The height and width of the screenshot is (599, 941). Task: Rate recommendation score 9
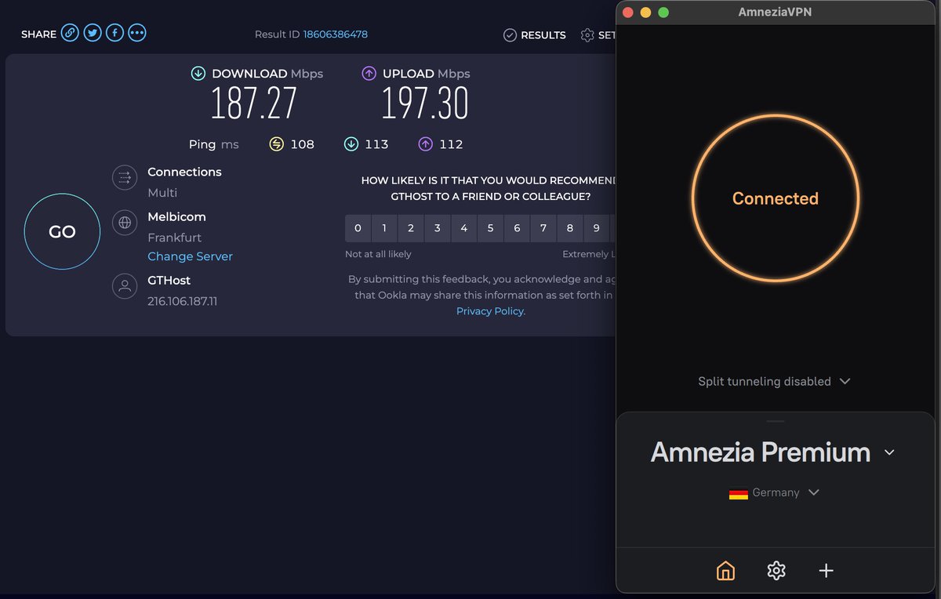click(597, 228)
